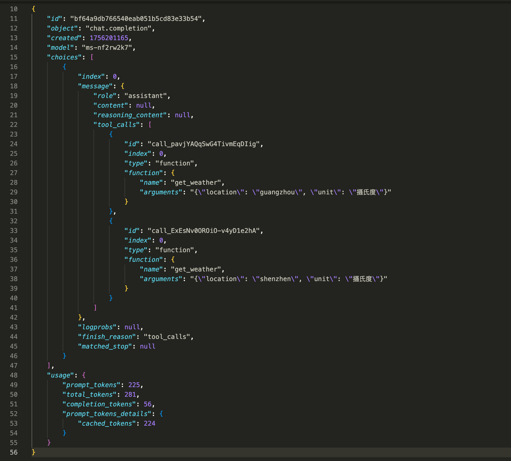Click the "logprobs" key

point(97,327)
